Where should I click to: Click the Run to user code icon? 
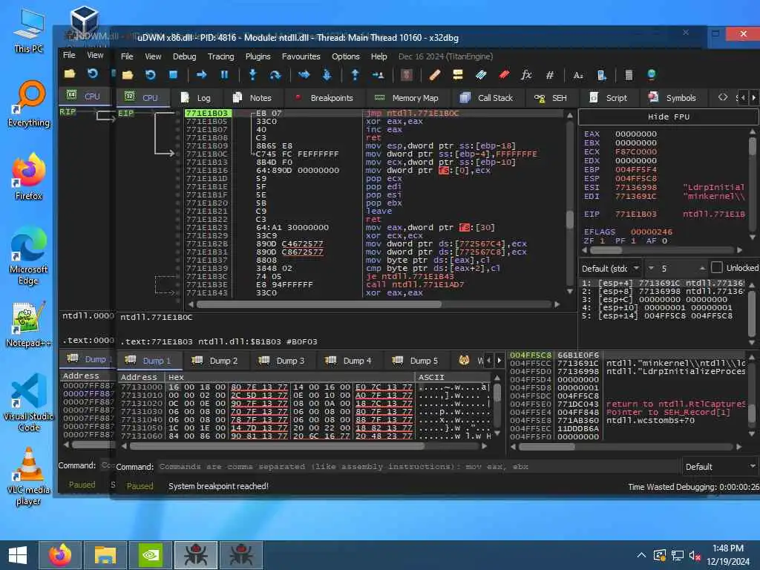[x=378, y=75]
